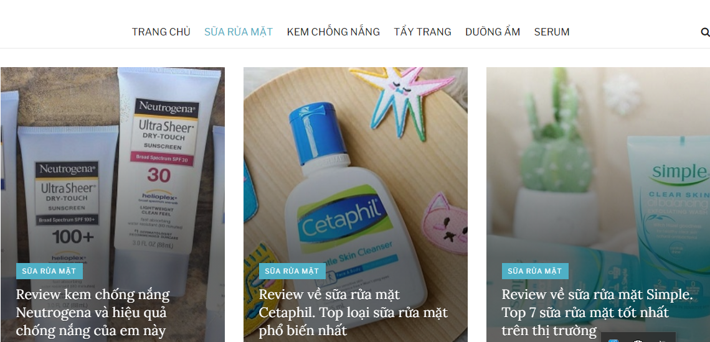Click category tag on Cetaphil post

(292, 271)
